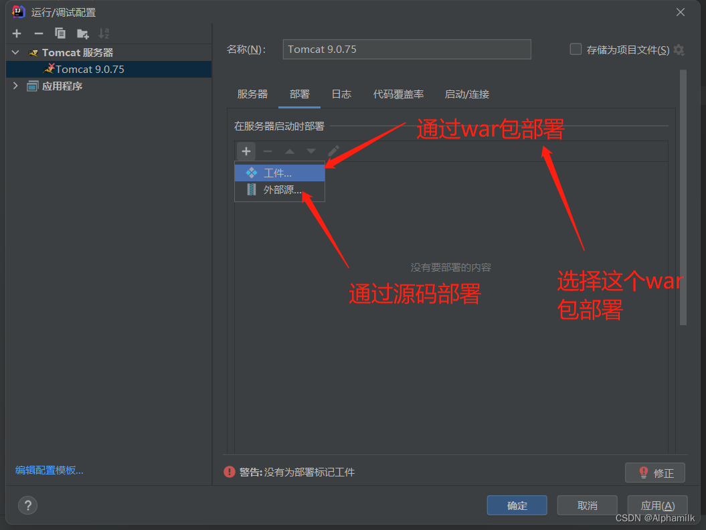The width and height of the screenshot is (706, 530).
Task: Open 编辑配置模板... link
Action: pyautogui.click(x=49, y=470)
